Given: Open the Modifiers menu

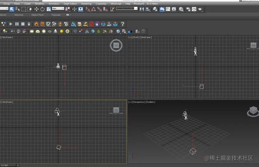Looking at the screenshot, I should 40,4.
